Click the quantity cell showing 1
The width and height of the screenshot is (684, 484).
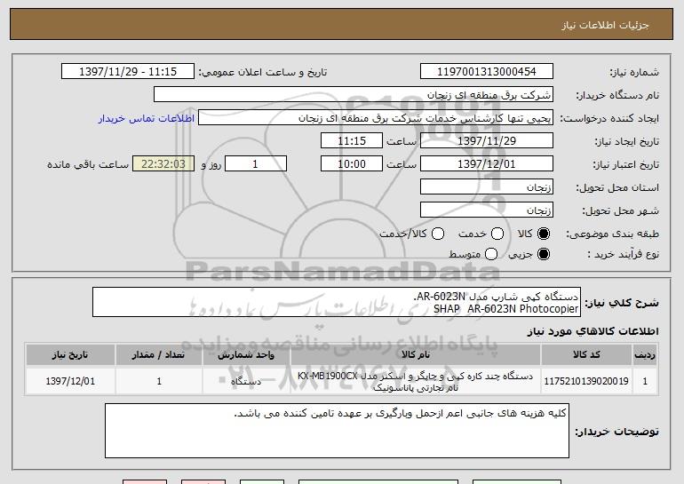pyautogui.click(x=159, y=381)
